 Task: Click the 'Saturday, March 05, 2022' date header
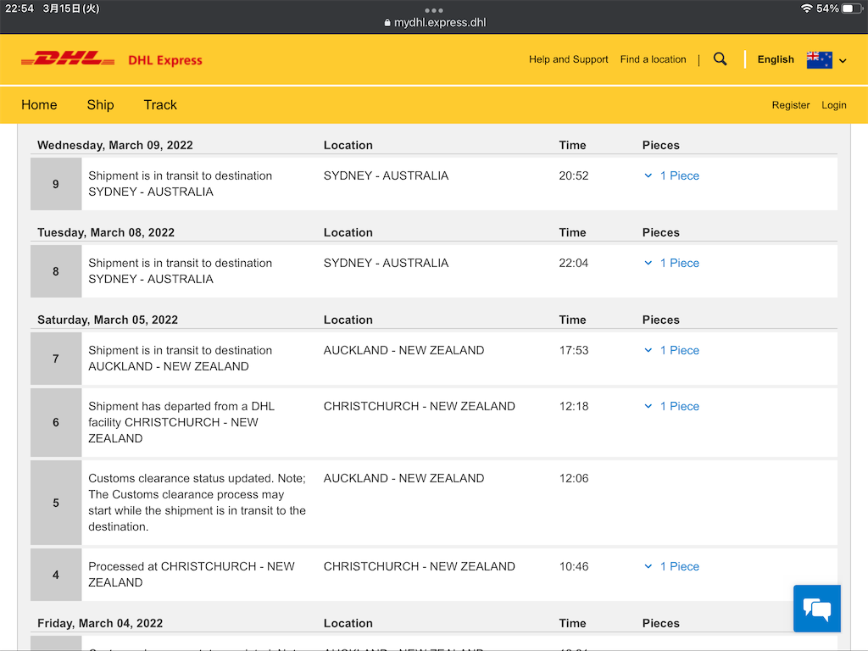pos(108,320)
